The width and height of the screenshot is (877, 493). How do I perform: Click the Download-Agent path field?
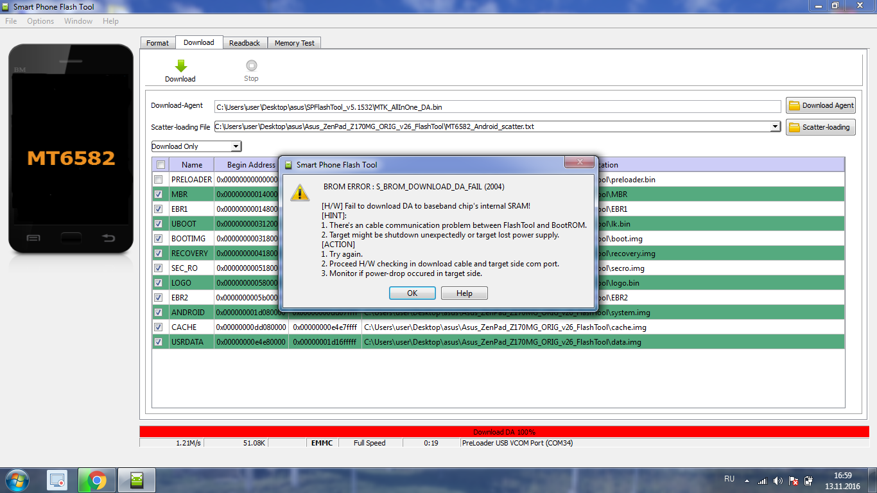click(498, 107)
